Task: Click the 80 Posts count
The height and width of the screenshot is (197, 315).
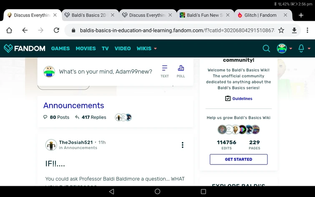Action: click(56, 117)
